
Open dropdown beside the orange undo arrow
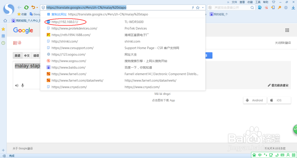click(x=37, y=8)
